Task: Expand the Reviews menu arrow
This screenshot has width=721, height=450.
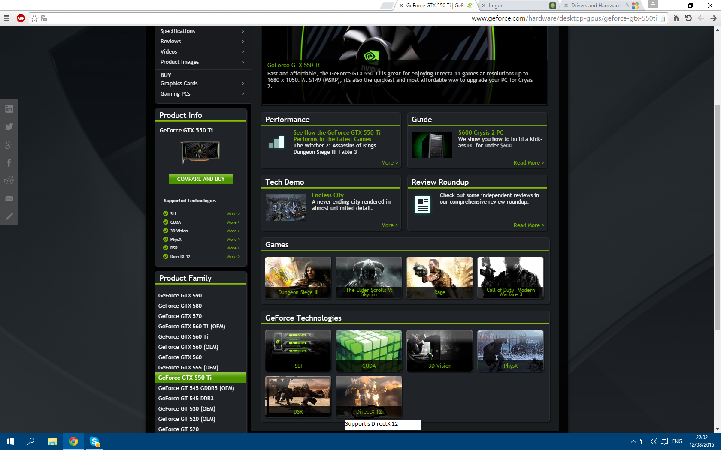Action: coord(243,42)
